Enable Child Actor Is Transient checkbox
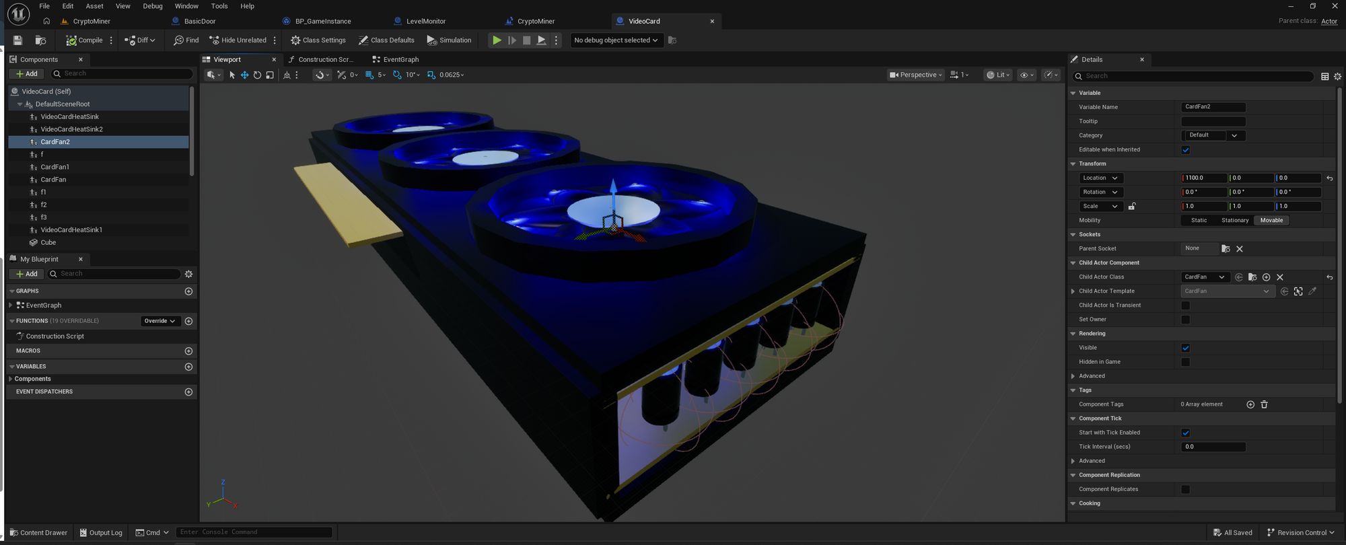Image resolution: width=1346 pixels, height=545 pixels. (x=1186, y=305)
